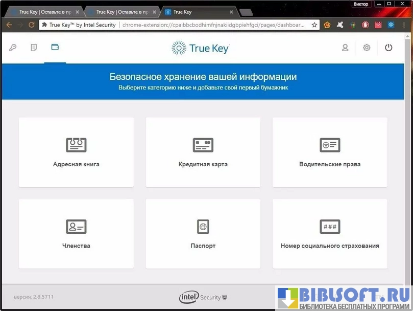Reload the page with the refresh button
The height and width of the screenshot is (311, 413).
(32, 25)
